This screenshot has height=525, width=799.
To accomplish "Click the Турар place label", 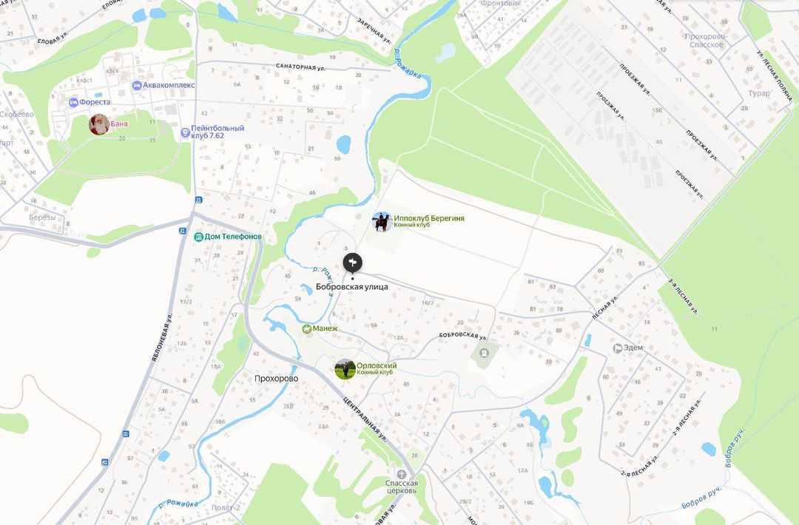I will pos(759,93).
